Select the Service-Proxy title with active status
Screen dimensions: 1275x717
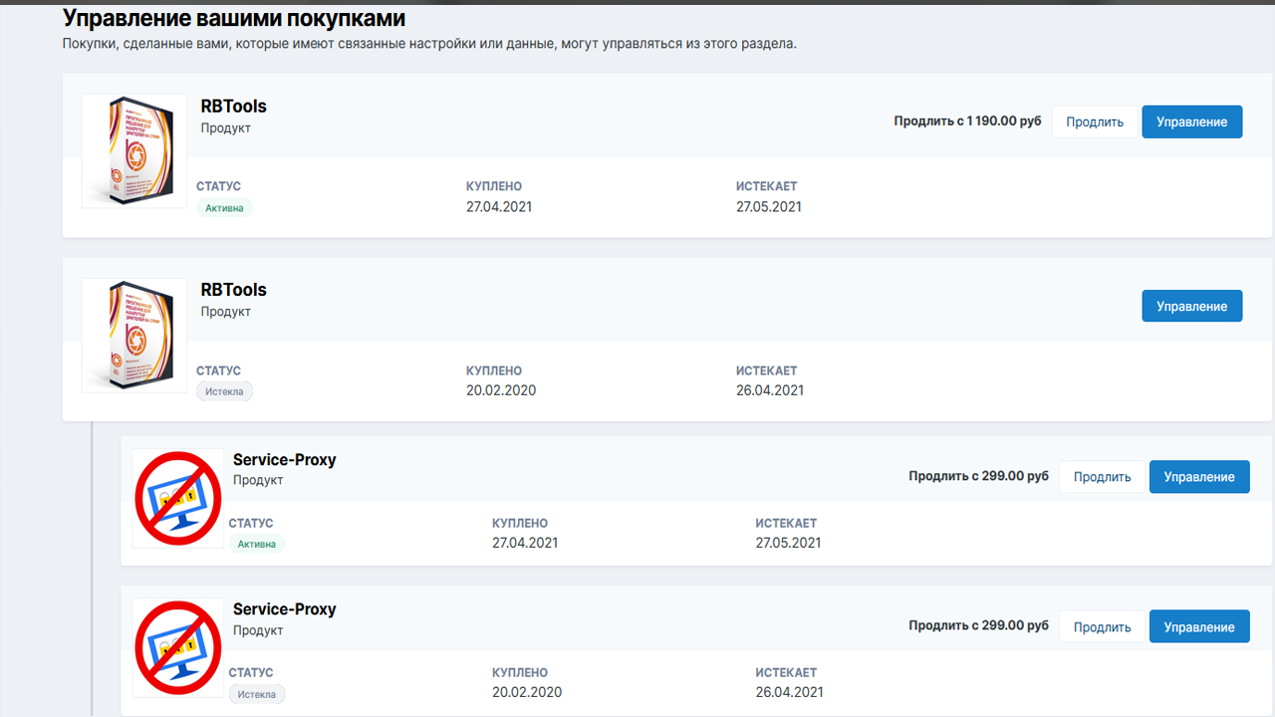[x=284, y=460]
